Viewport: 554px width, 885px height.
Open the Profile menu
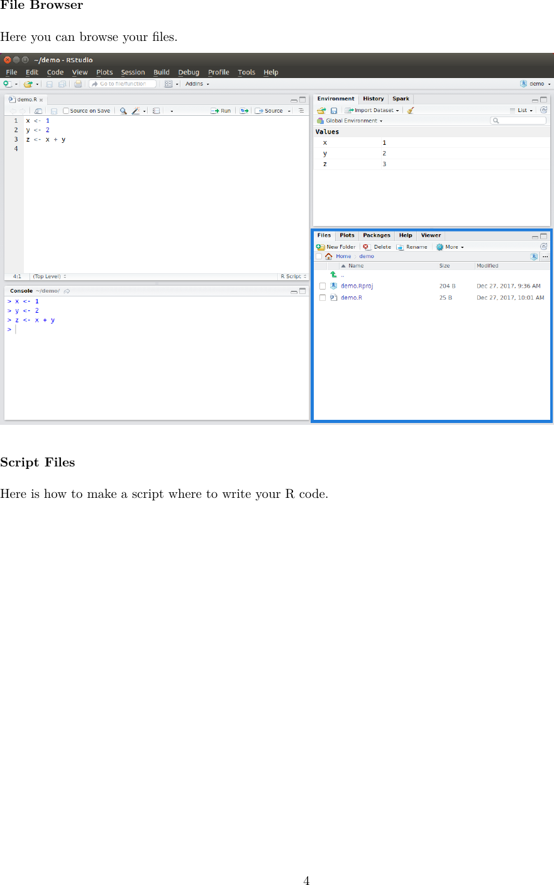point(219,72)
